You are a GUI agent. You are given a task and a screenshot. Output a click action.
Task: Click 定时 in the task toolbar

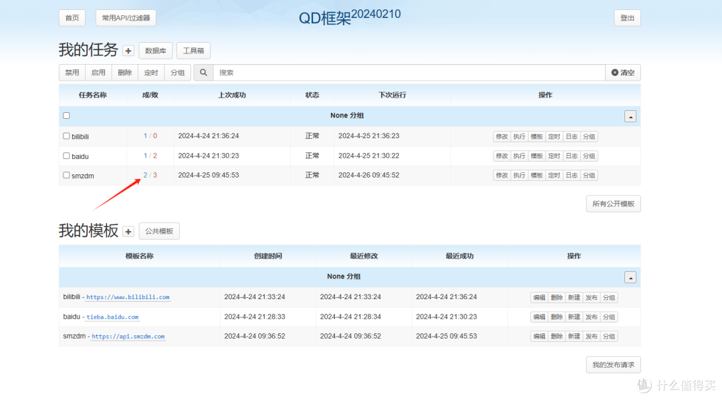click(x=151, y=73)
